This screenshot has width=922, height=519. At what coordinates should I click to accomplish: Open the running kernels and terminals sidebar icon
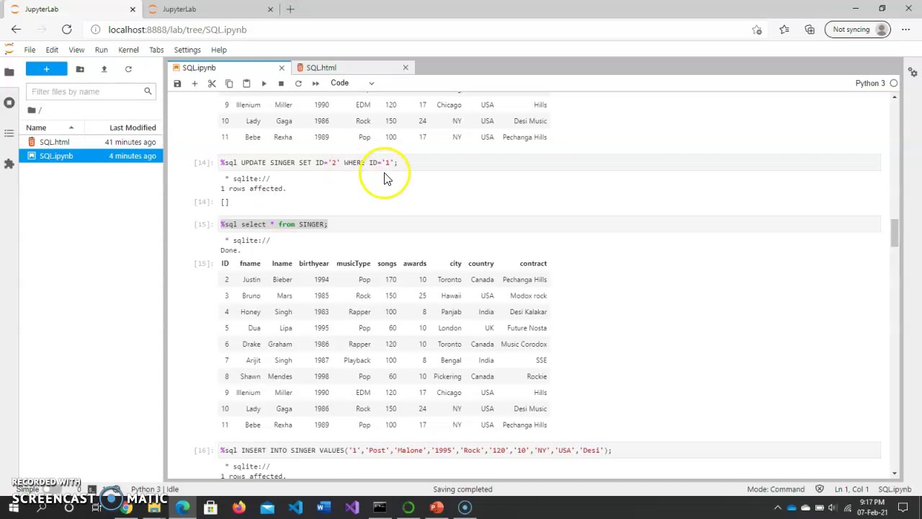[x=9, y=102]
